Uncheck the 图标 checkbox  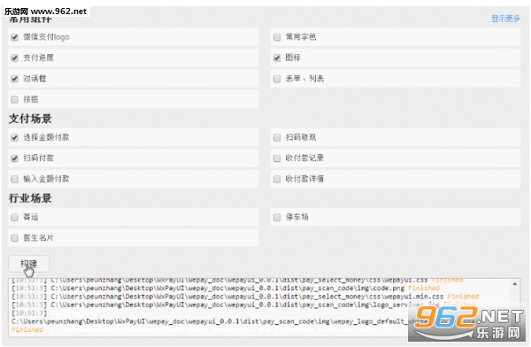pos(277,58)
